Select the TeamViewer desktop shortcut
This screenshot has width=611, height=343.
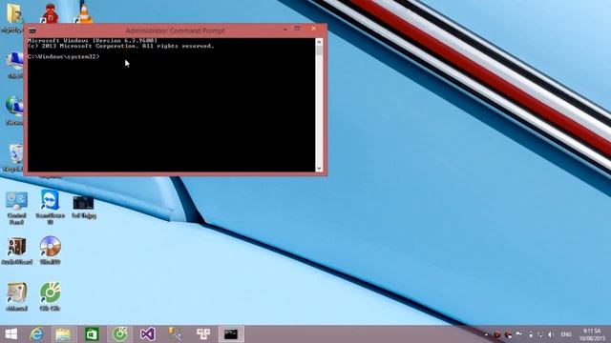pos(50,207)
